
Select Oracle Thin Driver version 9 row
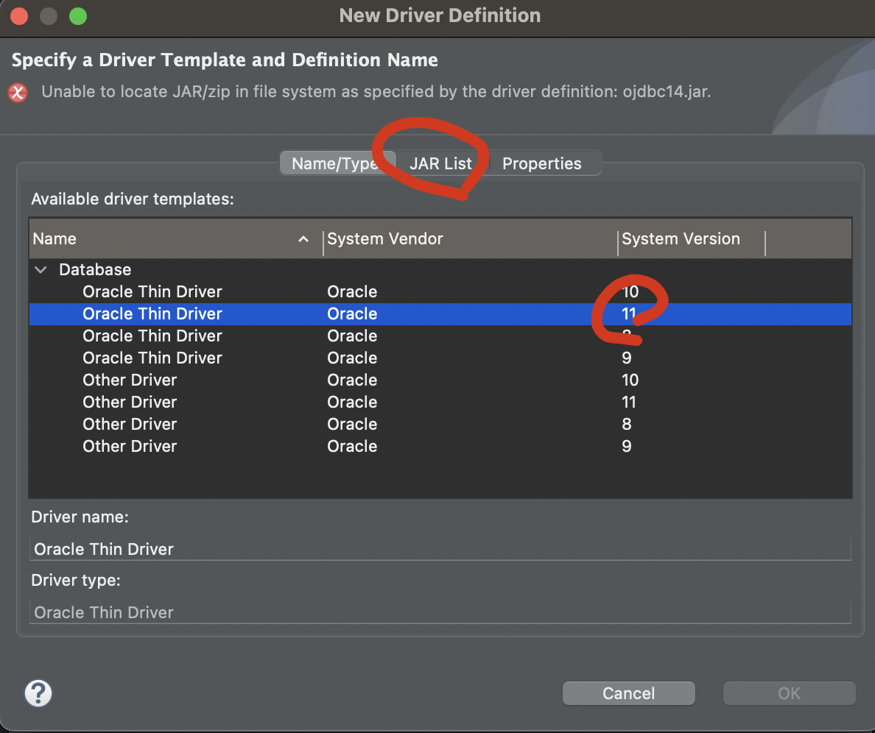[x=440, y=358]
